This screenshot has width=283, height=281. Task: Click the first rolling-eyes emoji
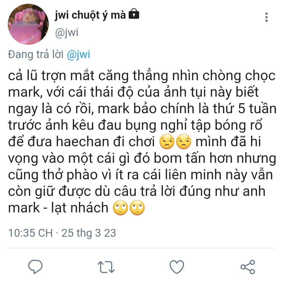pos(121,208)
